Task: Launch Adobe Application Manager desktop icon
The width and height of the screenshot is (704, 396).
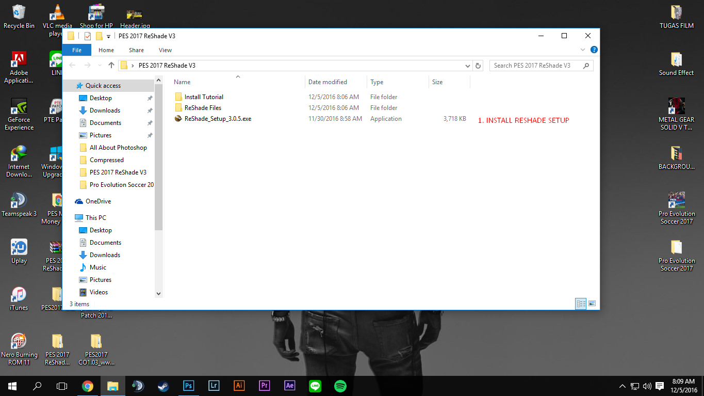Action: (x=19, y=68)
